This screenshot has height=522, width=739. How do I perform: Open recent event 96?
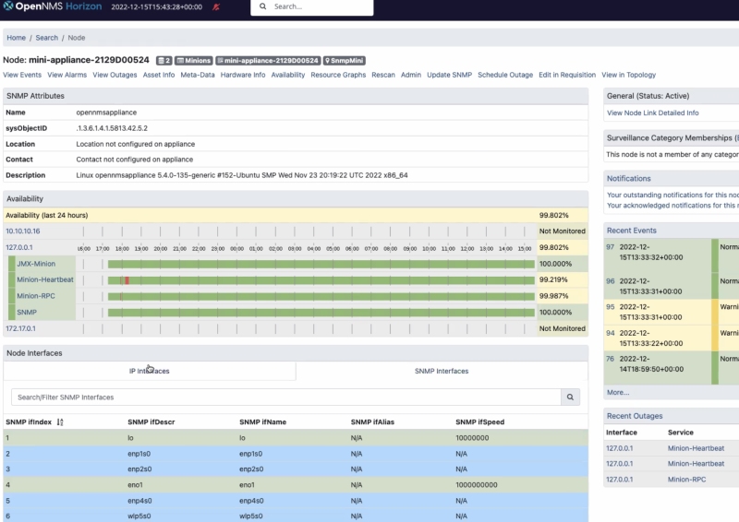click(611, 281)
